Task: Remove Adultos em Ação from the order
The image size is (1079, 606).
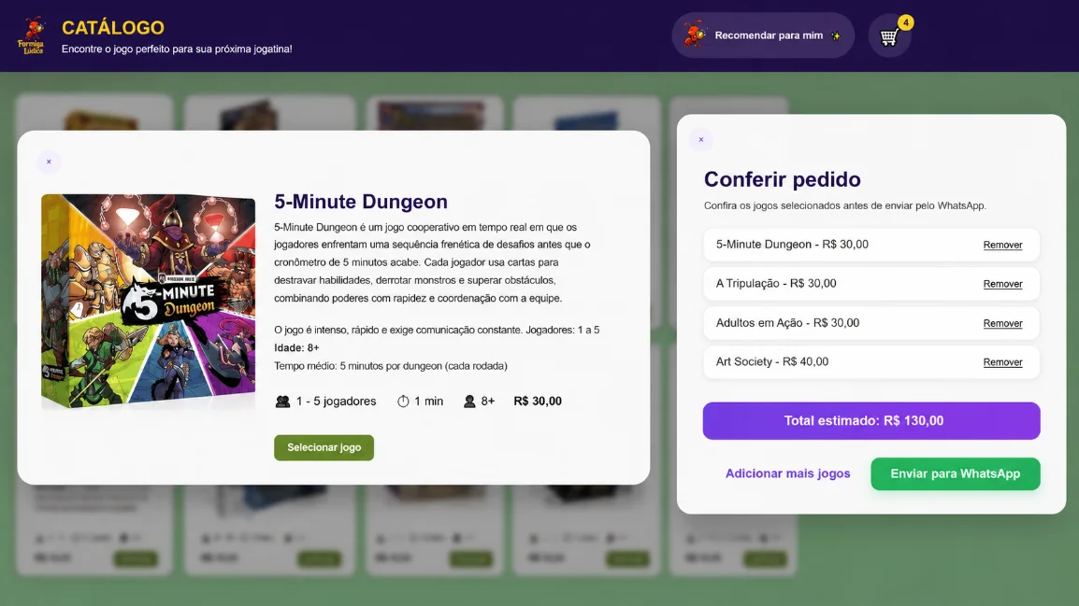Action: point(1002,323)
